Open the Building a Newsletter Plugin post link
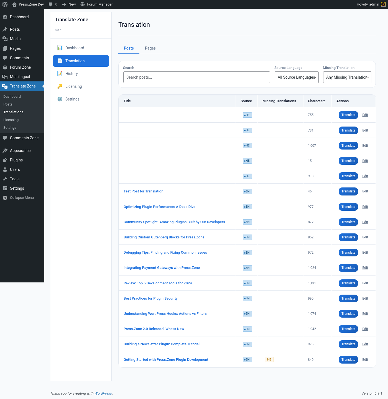The image size is (388, 399). pos(162,344)
